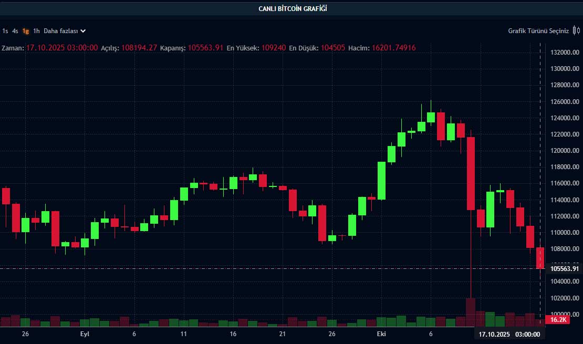Image resolution: width=583 pixels, height=344 pixels.
Task: Expand the "Daha fazlası" timeframe dropdown
Action: [61, 31]
